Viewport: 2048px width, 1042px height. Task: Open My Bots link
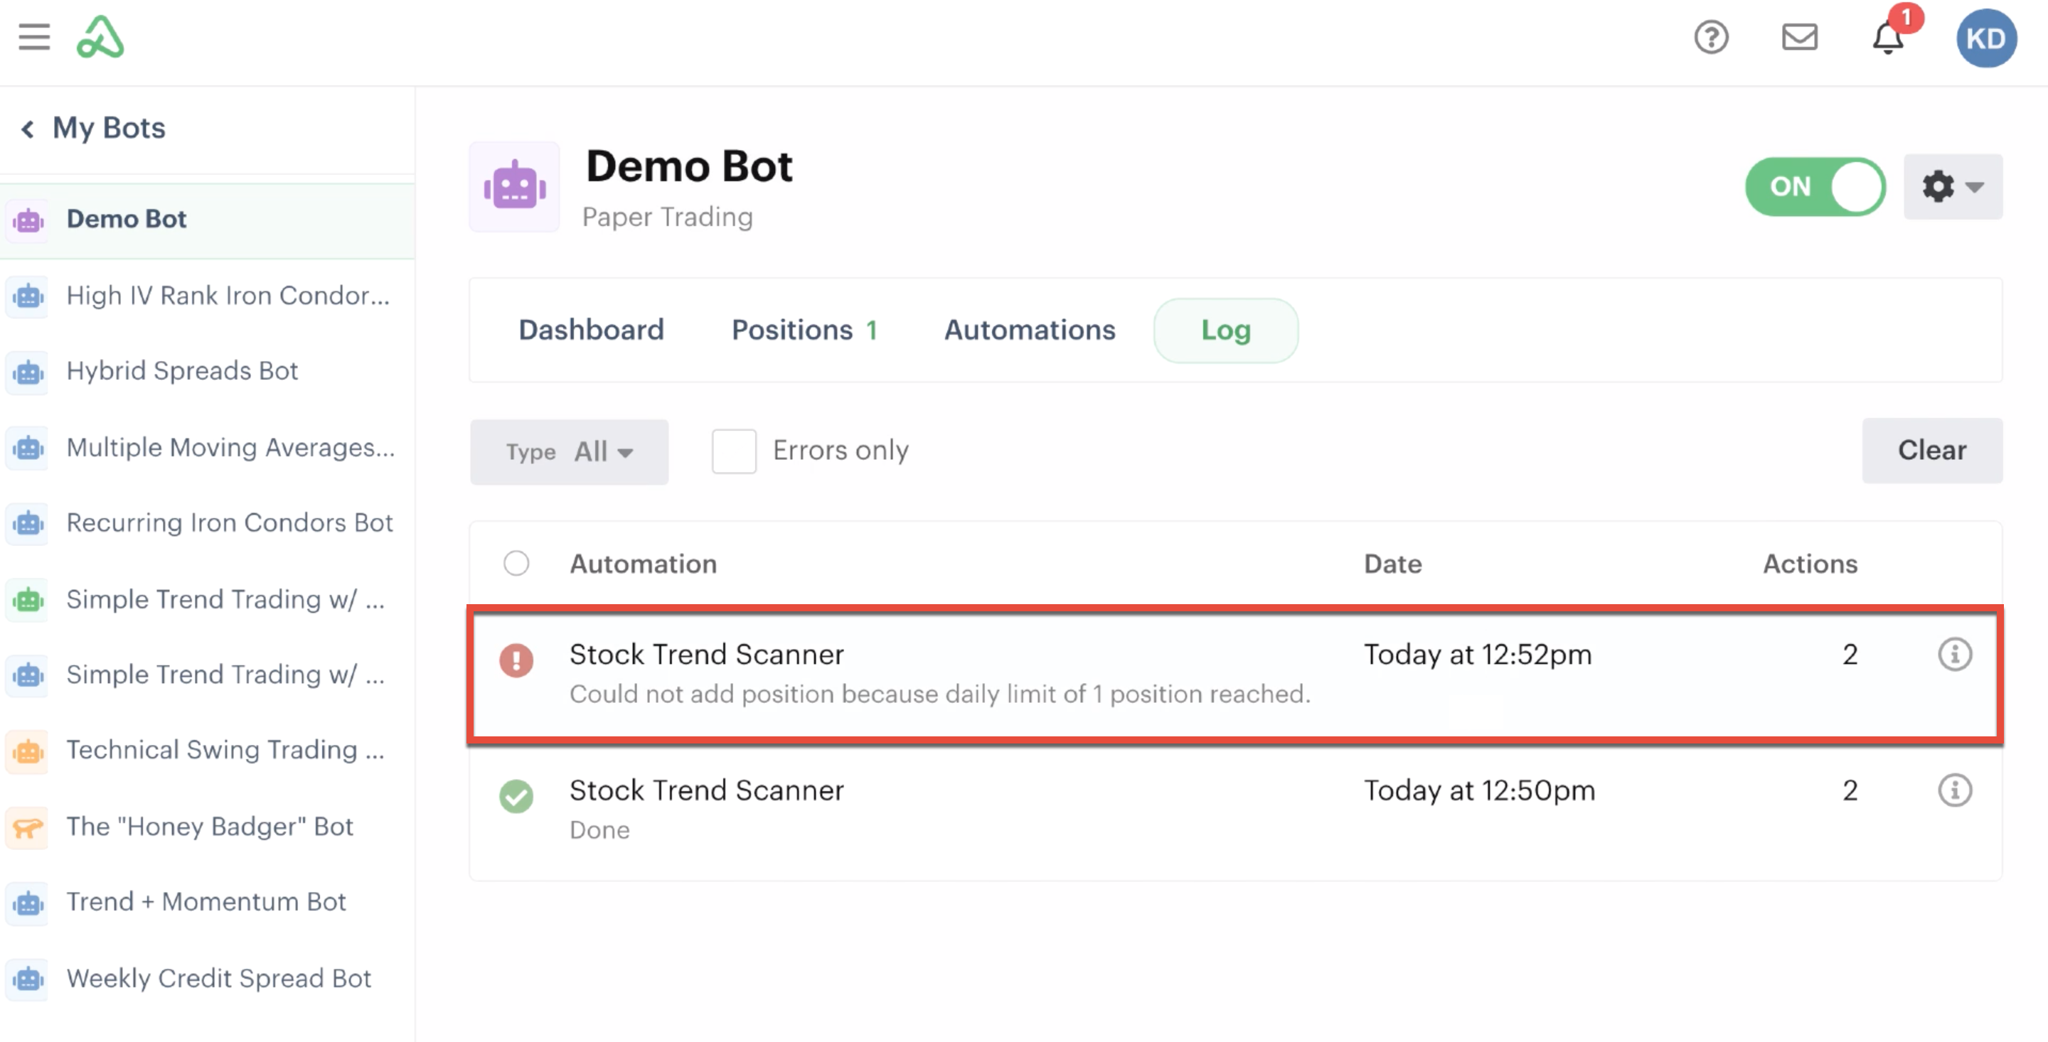click(x=109, y=128)
